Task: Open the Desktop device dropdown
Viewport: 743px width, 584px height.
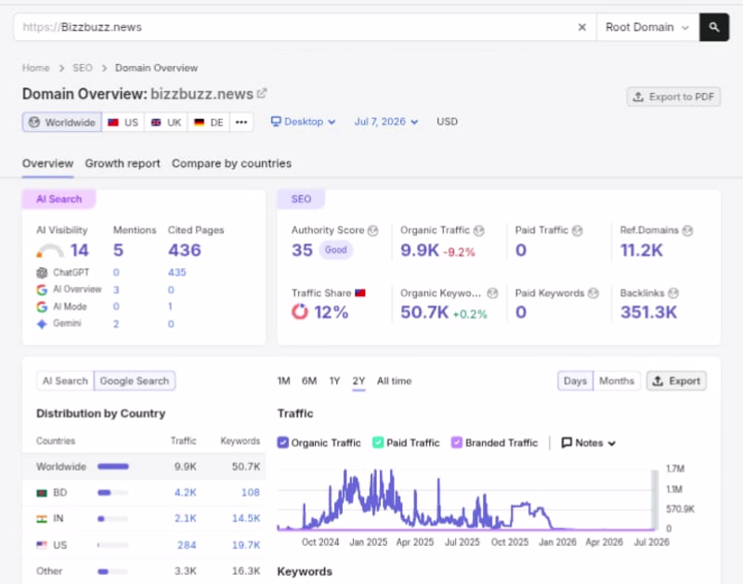Action: [304, 122]
